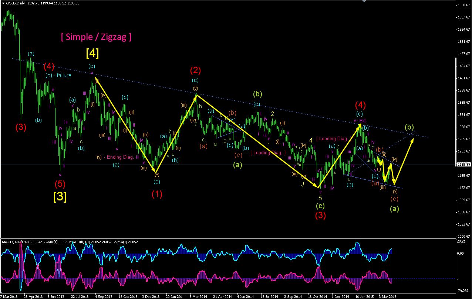The height and width of the screenshot is (299, 472).
Task: Click the 1630.67 price axis value
Action: point(463,5)
